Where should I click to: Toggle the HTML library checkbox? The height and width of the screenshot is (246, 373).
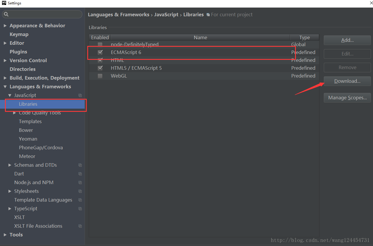tap(100, 60)
